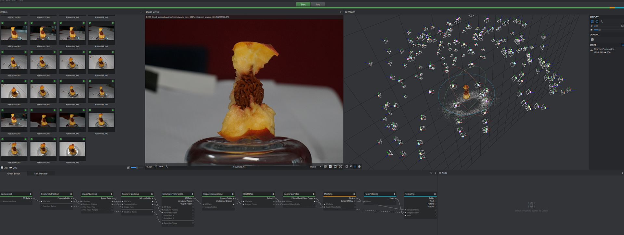The width and height of the screenshot is (624, 235).
Task: Click the Meshing node header
Action: point(339,194)
